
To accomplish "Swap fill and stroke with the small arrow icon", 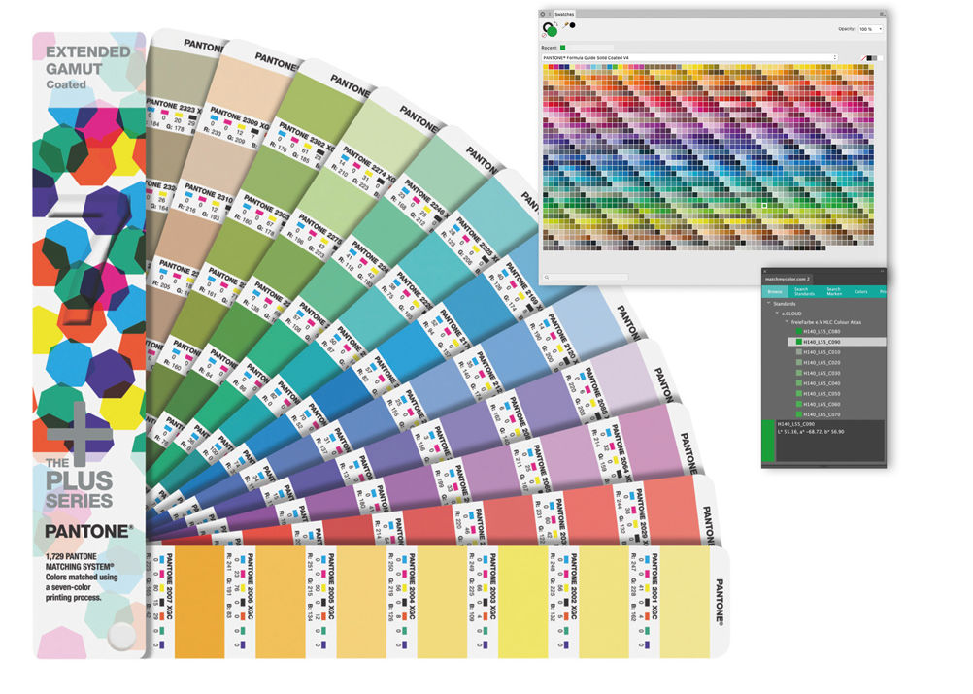I will point(555,23).
